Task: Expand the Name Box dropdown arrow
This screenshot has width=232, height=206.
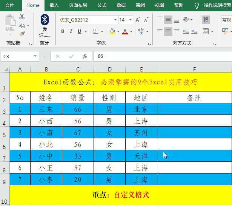Action: point(35,56)
